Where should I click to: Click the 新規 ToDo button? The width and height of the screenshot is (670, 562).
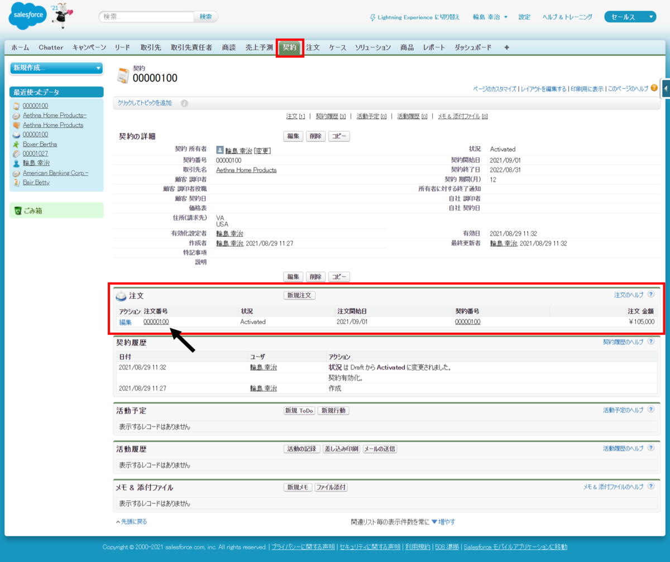click(x=299, y=411)
